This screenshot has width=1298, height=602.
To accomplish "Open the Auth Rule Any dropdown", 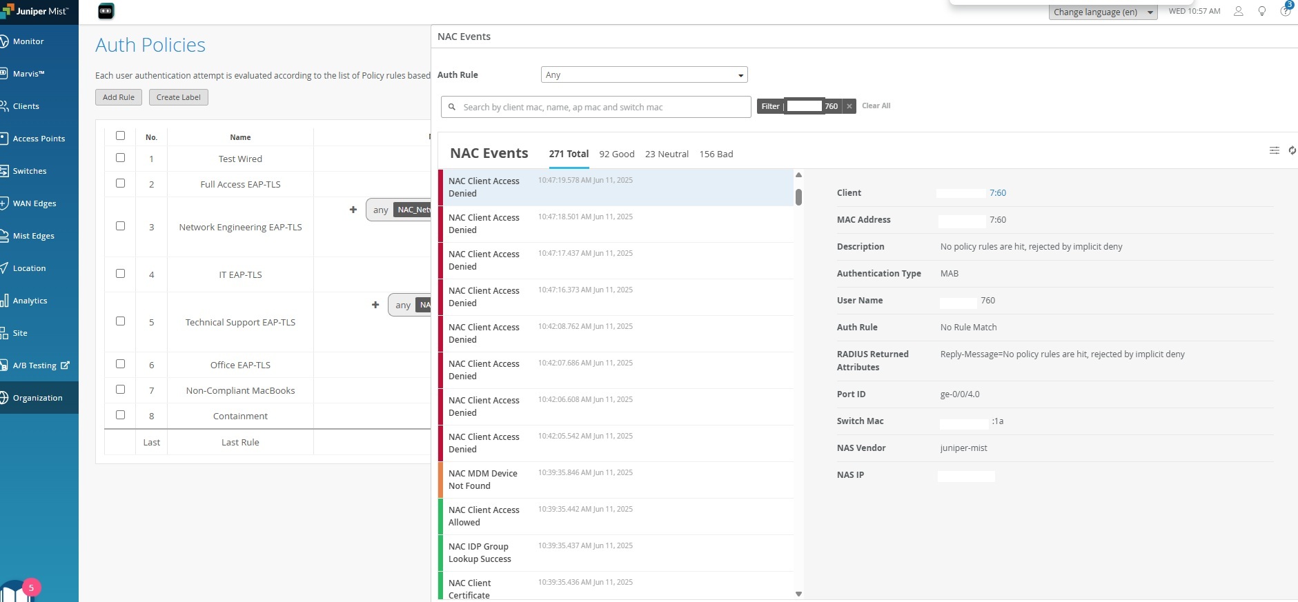I will tap(645, 74).
